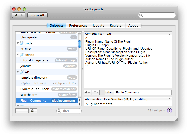Viewport: 188px width, 135px height.
Task: Select the blockquote snippet
Action: click(x=47, y=37)
